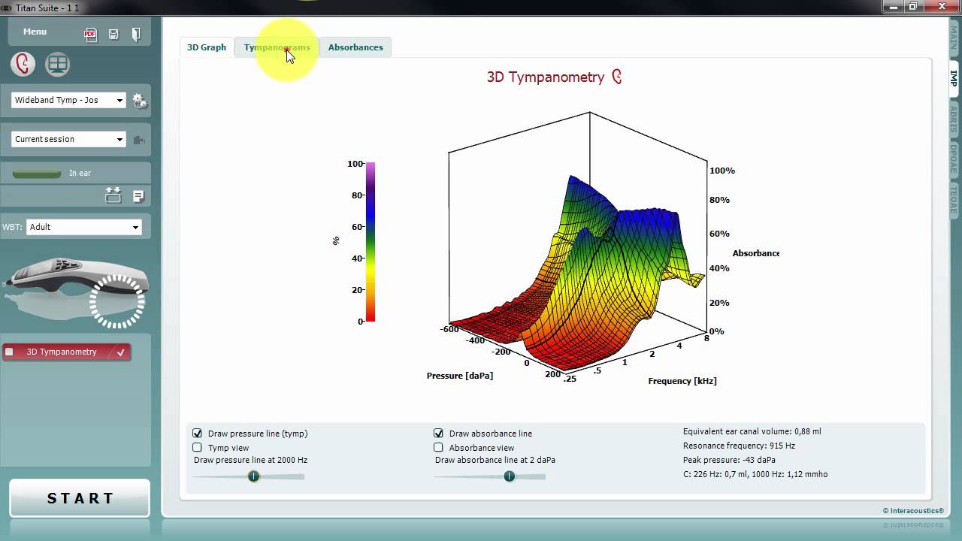
Task: Check the Absorbance view option
Action: (x=438, y=447)
